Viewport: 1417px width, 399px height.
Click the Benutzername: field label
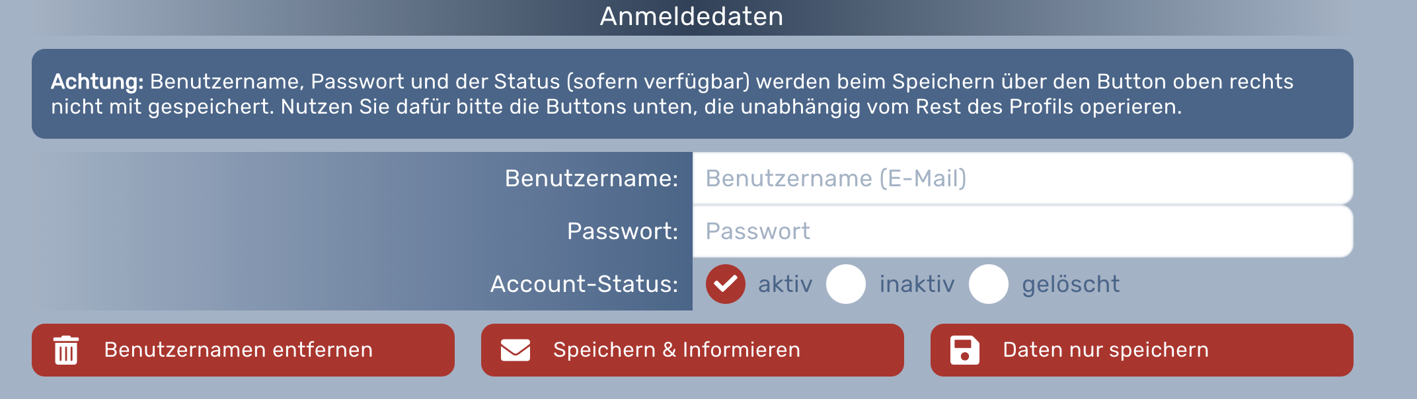(592, 178)
